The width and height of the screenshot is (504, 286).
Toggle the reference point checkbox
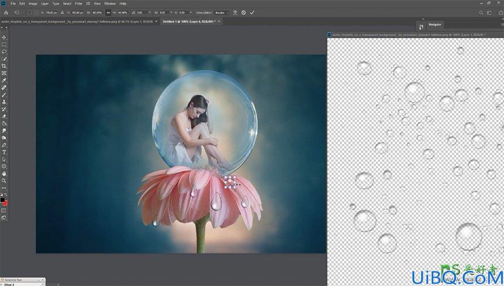coord(30,13)
